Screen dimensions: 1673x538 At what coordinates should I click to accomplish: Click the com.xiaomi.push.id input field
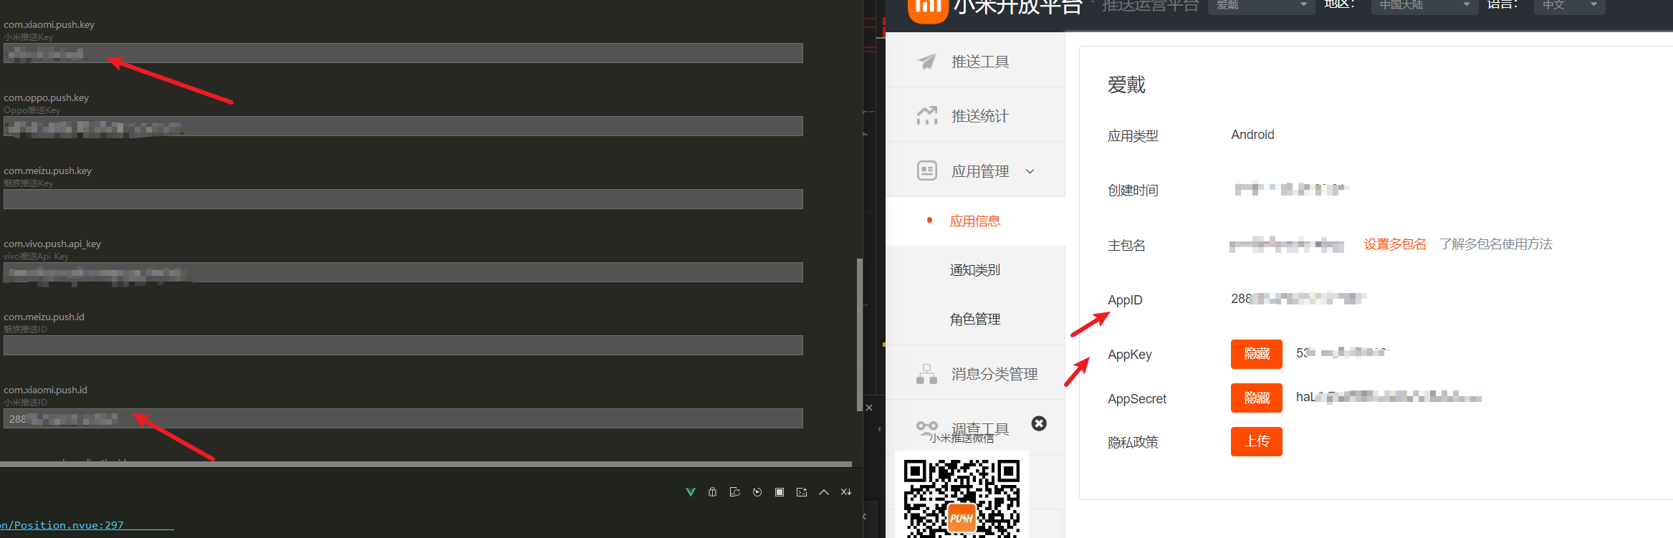pyautogui.click(x=403, y=418)
